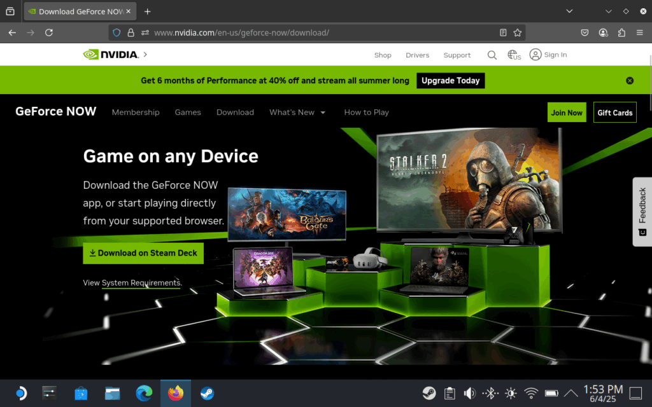Viewport: 652px width, 407px height.
Task: Reload the current page
Action: (x=48, y=32)
